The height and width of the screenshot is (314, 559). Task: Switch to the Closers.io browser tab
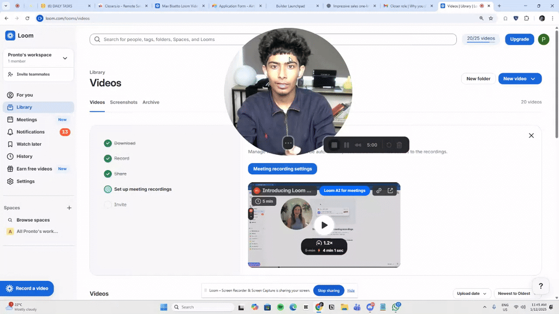[x=123, y=6]
